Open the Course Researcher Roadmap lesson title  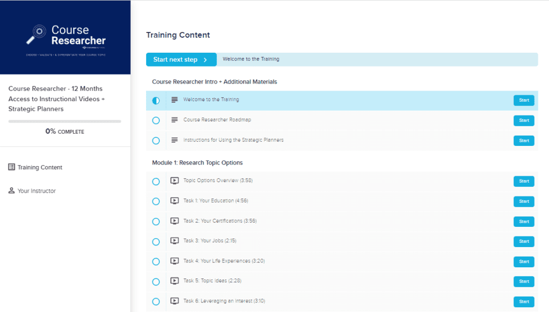coord(217,120)
